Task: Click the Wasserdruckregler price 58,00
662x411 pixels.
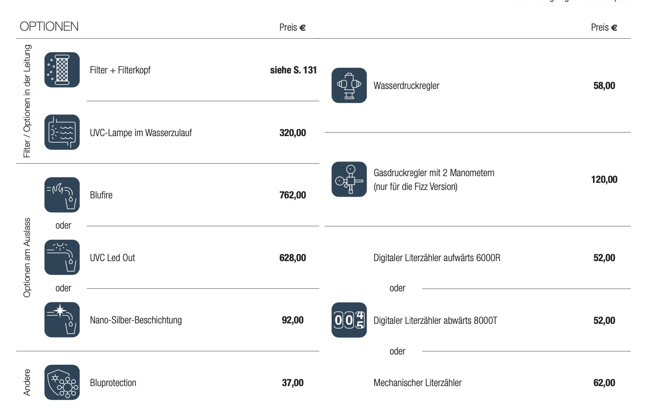Action: point(604,85)
